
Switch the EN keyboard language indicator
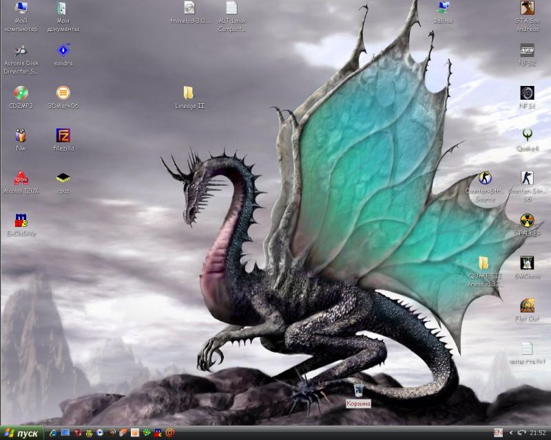pyautogui.click(x=498, y=433)
